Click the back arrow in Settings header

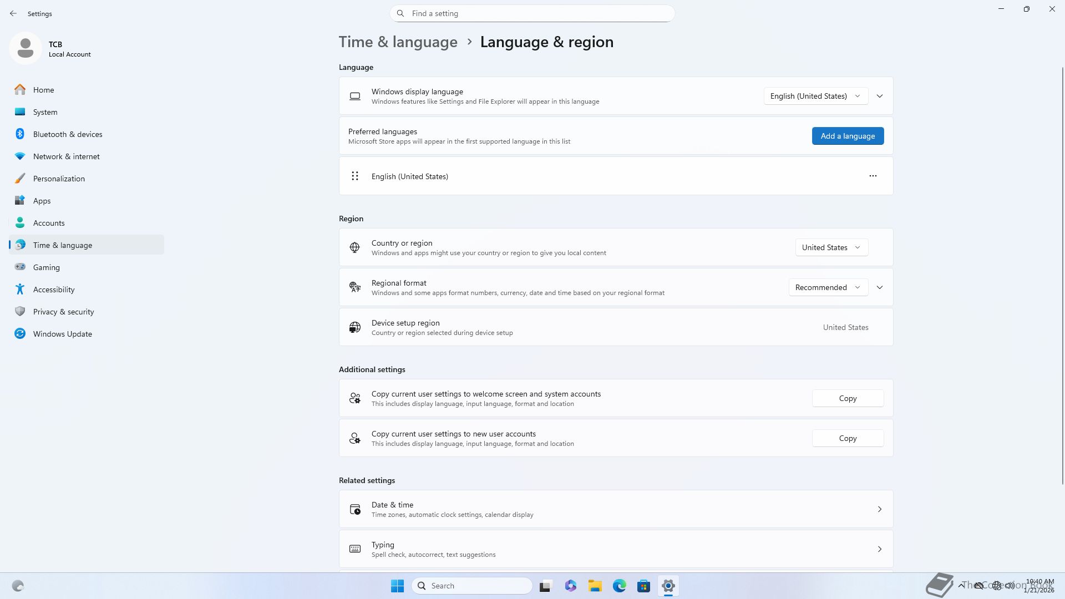pyautogui.click(x=13, y=13)
